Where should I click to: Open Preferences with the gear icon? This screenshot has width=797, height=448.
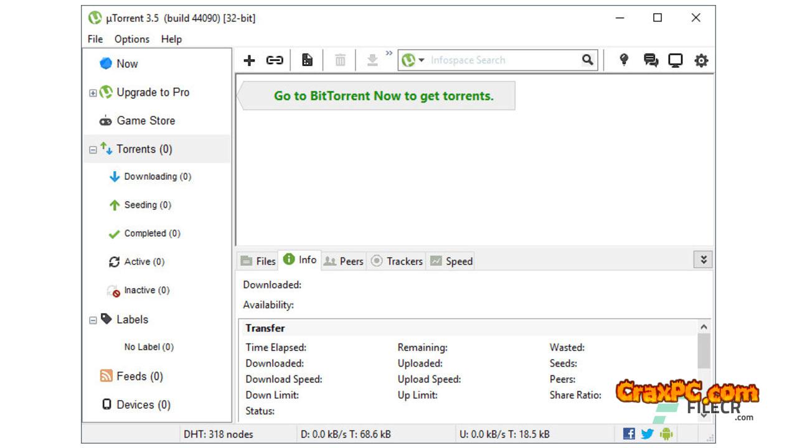click(701, 60)
